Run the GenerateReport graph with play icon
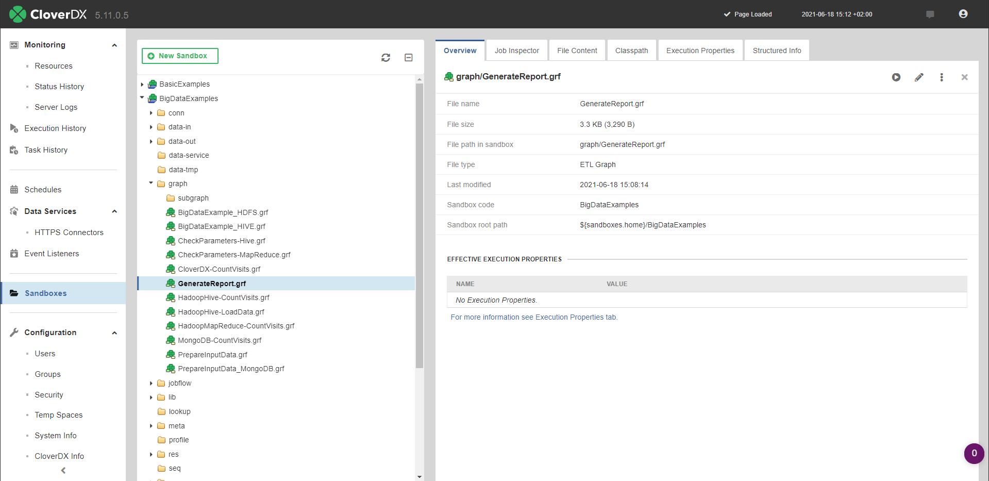Image resolution: width=989 pixels, height=481 pixels. point(896,77)
